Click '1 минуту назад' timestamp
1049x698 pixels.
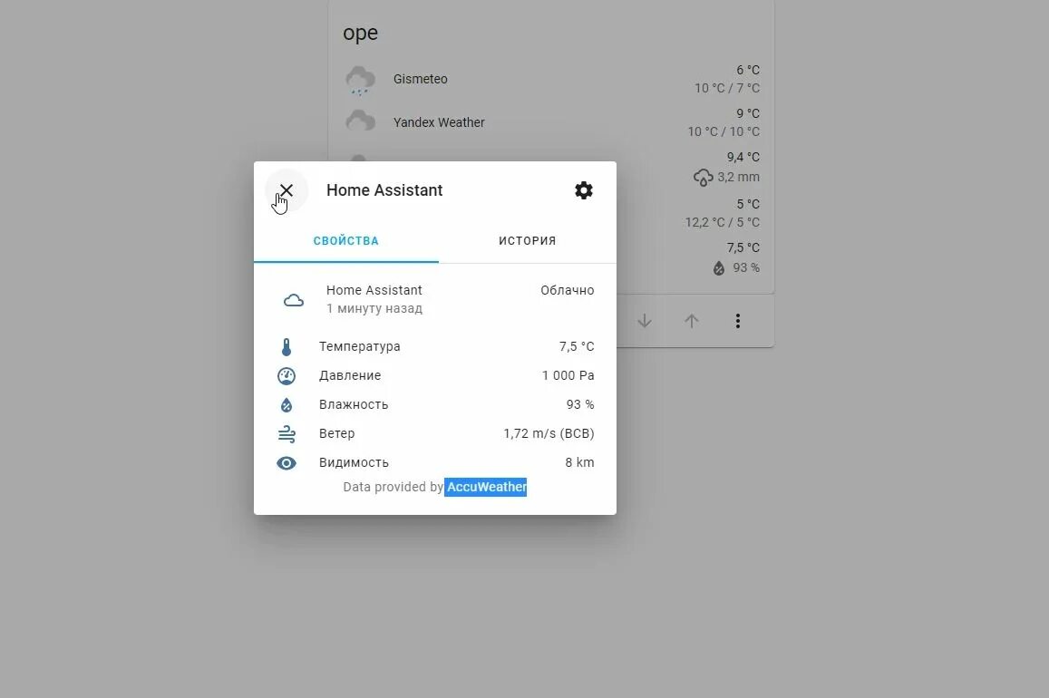pos(374,308)
